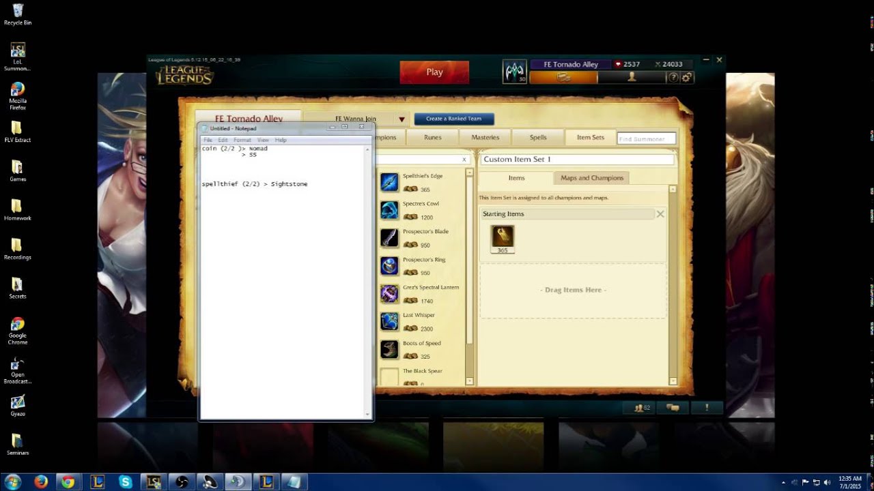Open the summoner profile silhouette icon
This screenshot has width=874, height=491.
pyautogui.click(x=632, y=78)
